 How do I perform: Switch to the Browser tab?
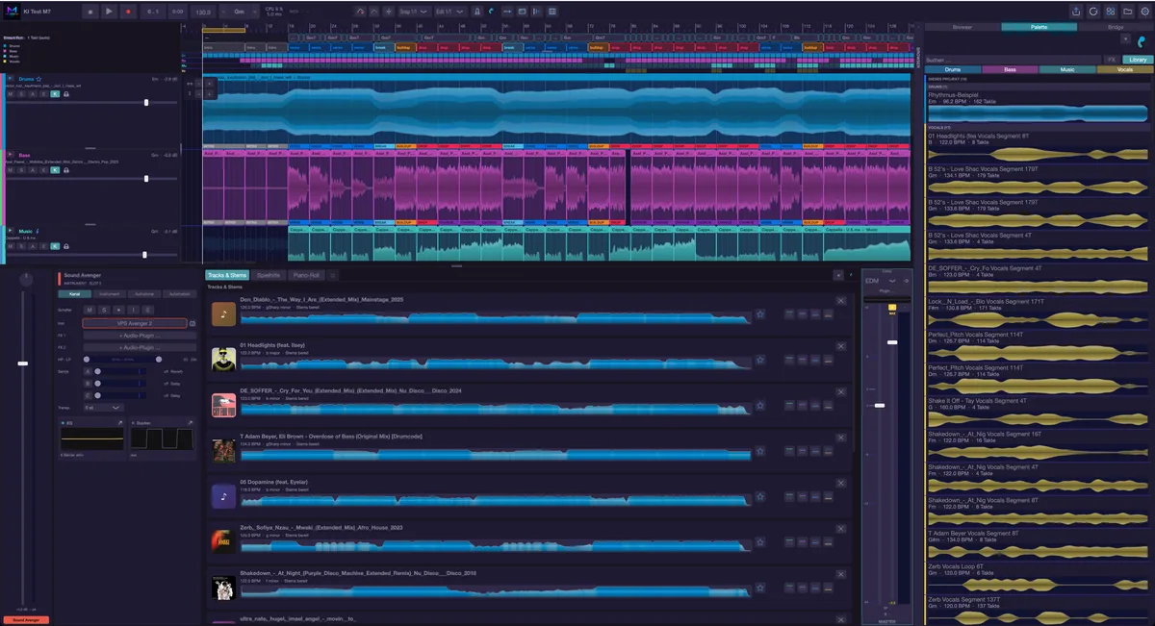coord(962,27)
